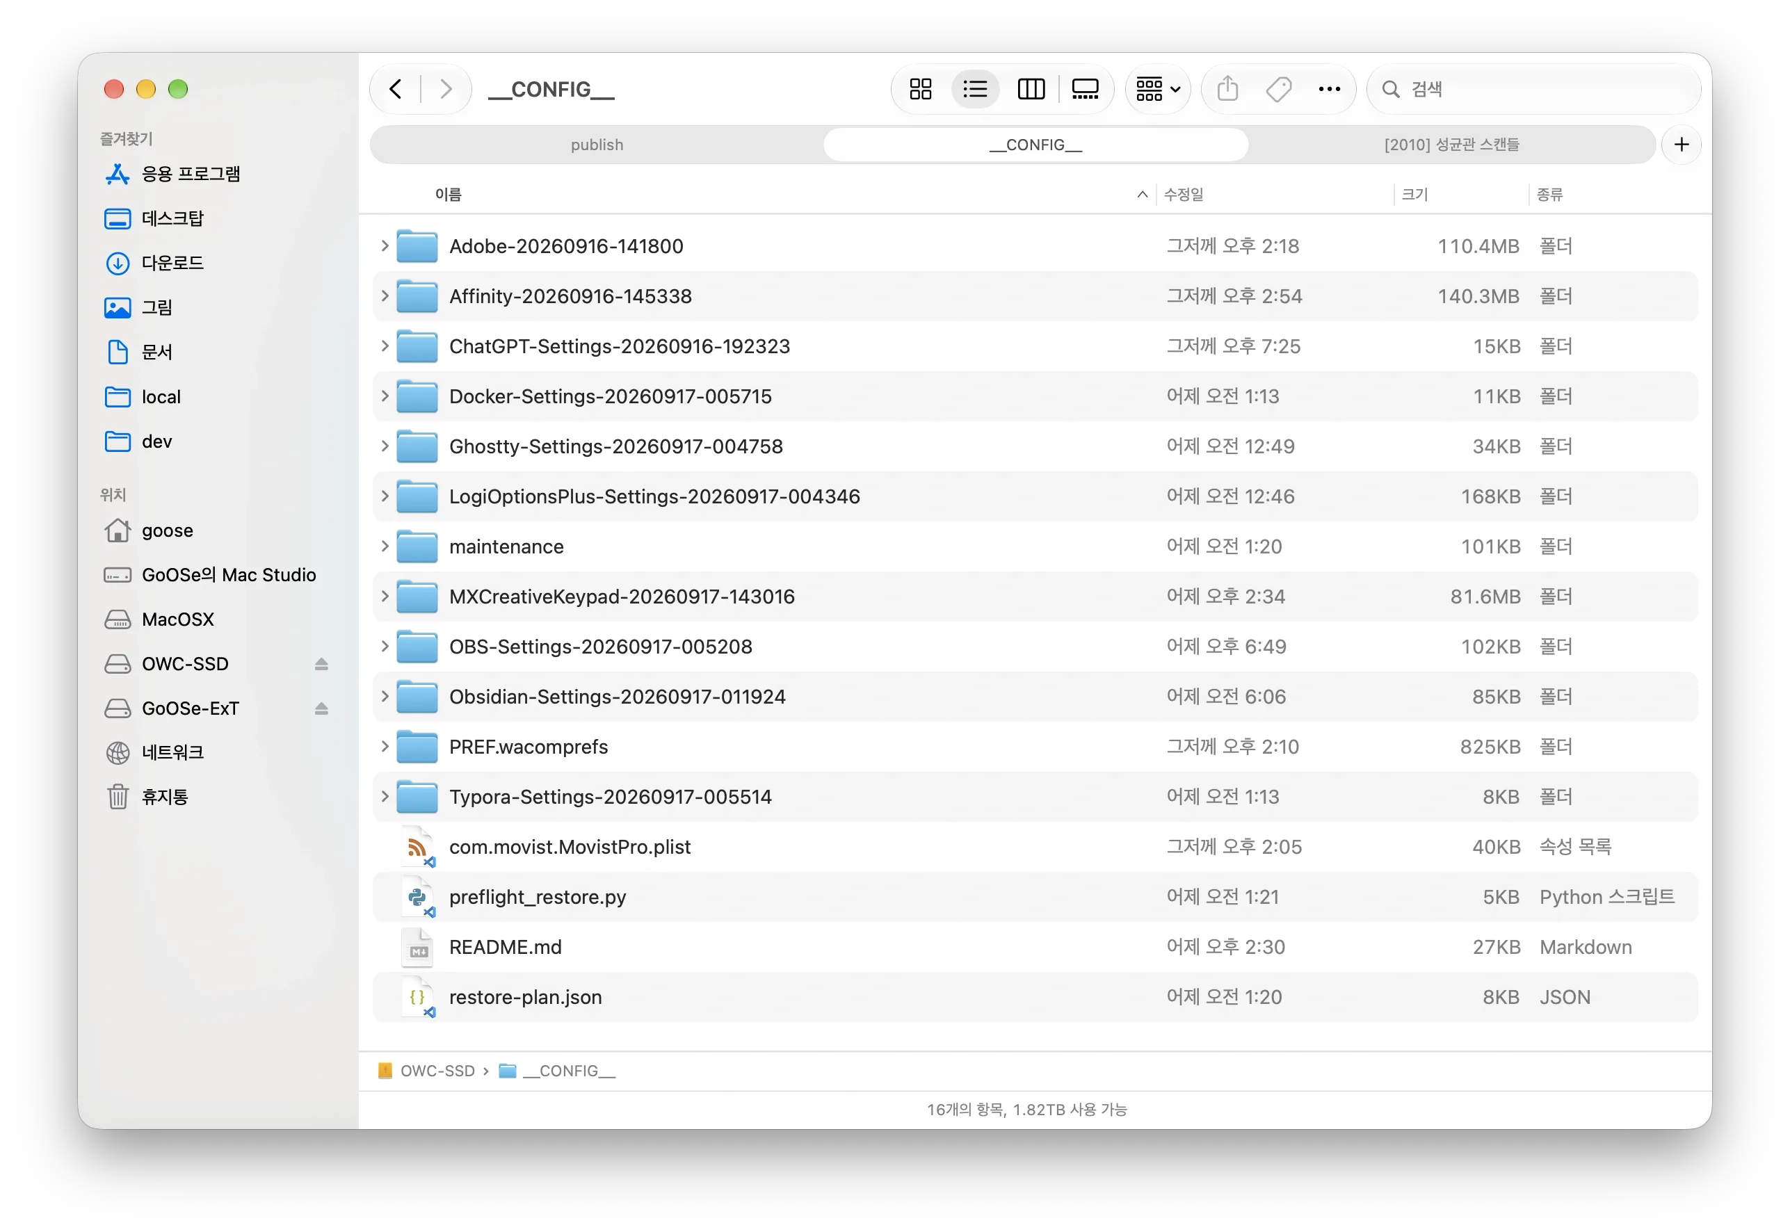Select the Affinity-20260916-145338 file name

tap(570, 296)
